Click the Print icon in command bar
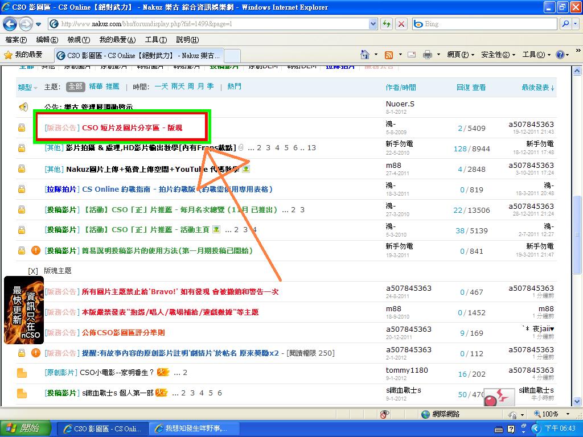The width and height of the screenshot is (583, 437). click(428, 55)
